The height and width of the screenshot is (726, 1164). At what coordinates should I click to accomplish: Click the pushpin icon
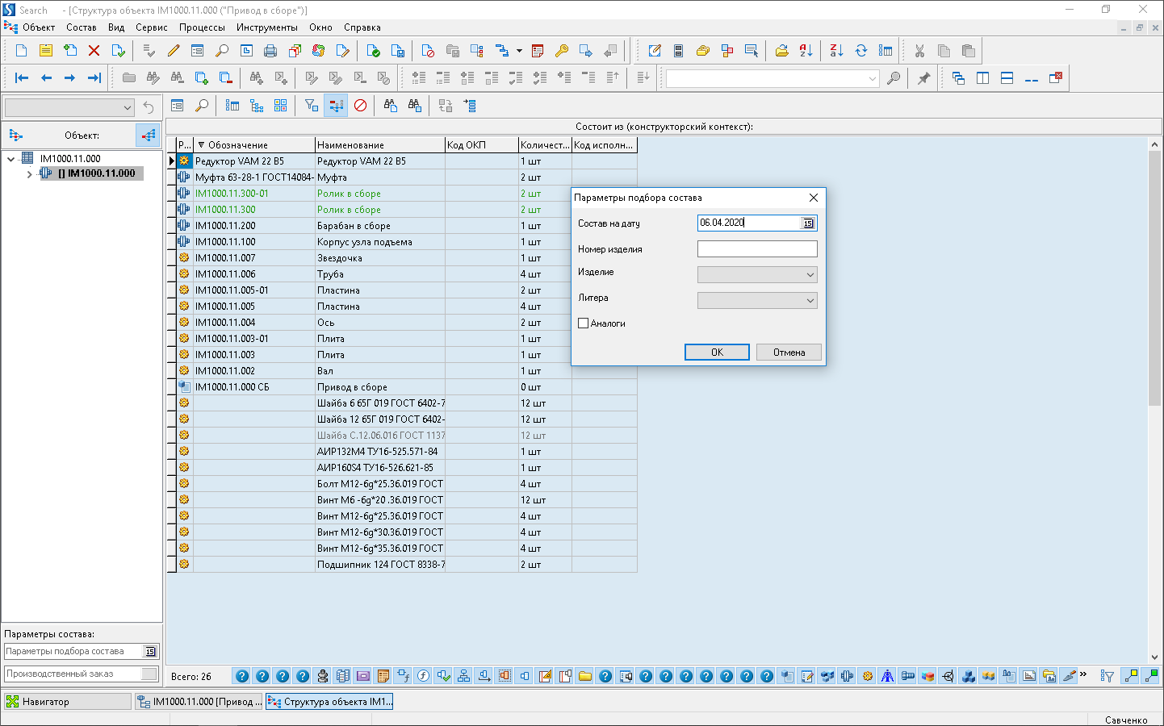pos(923,78)
